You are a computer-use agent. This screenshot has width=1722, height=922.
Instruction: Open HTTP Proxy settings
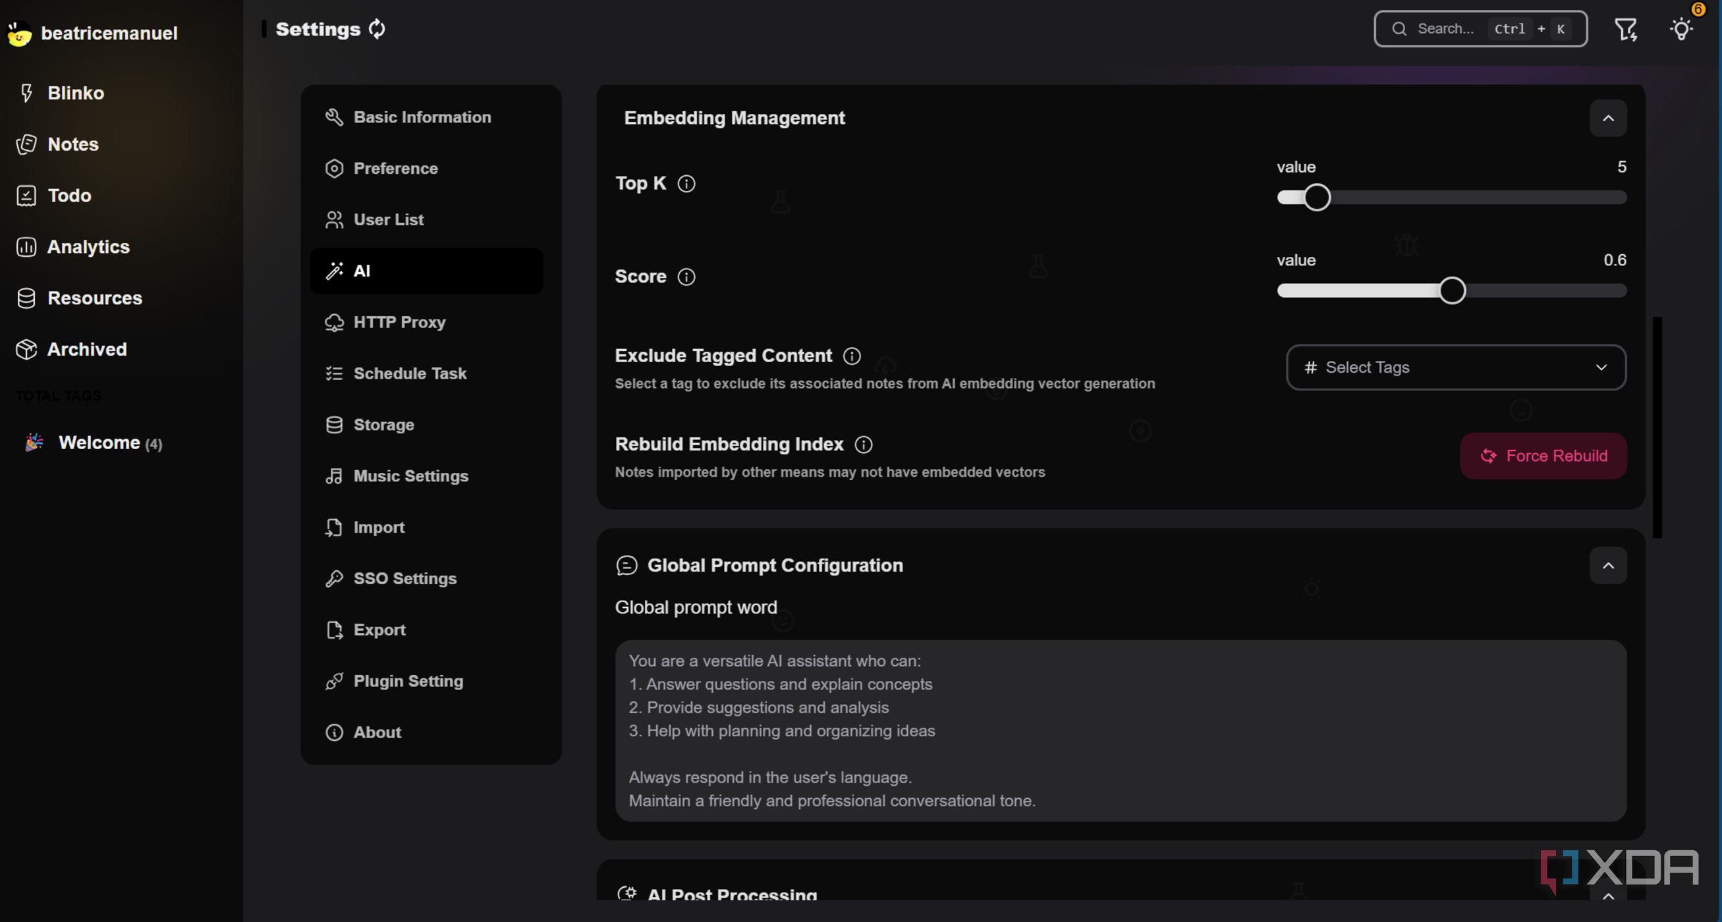pyautogui.click(x=426, y=322)
